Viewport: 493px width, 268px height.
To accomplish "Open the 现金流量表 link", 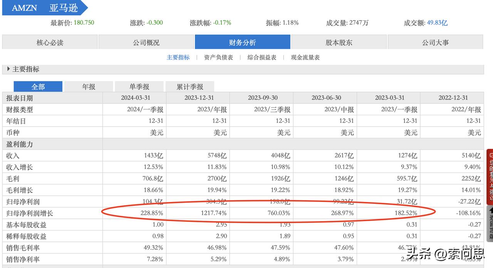I will tap(305, 57).
